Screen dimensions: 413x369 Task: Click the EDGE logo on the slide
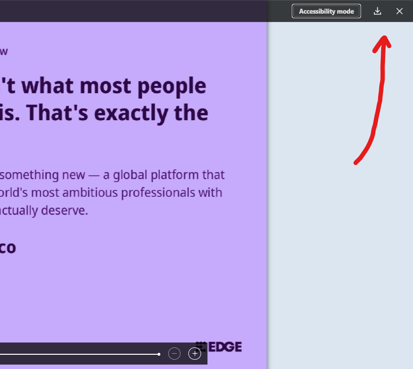point(219,347)
